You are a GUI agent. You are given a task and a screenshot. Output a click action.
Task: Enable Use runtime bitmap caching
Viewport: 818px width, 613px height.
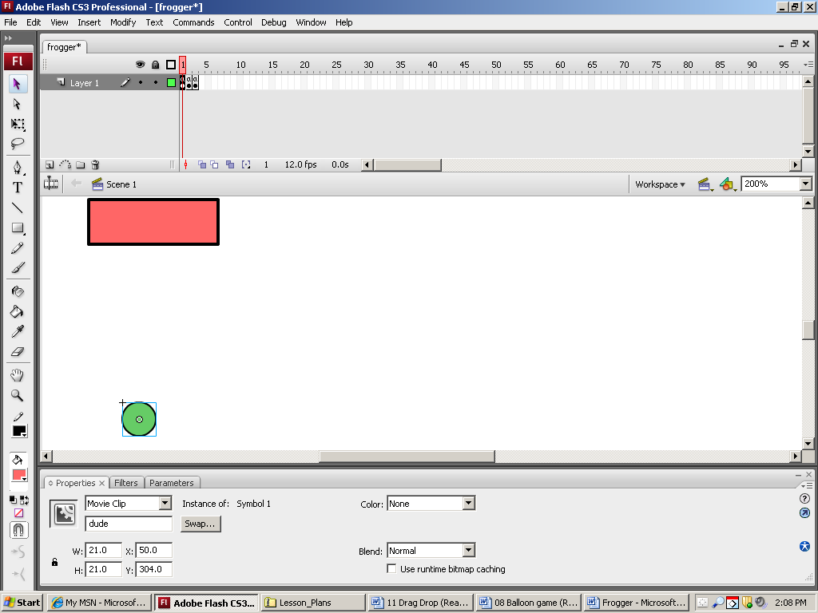[x=391, y=569]
